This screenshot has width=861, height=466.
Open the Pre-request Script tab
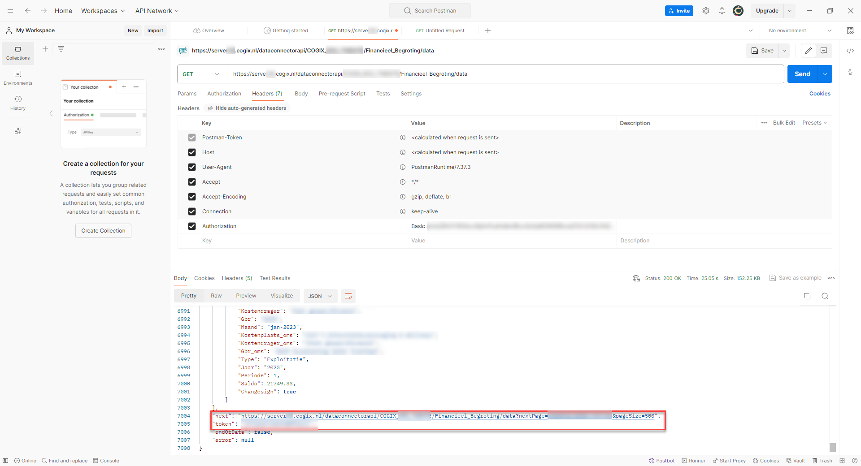(x=342, y=94)
